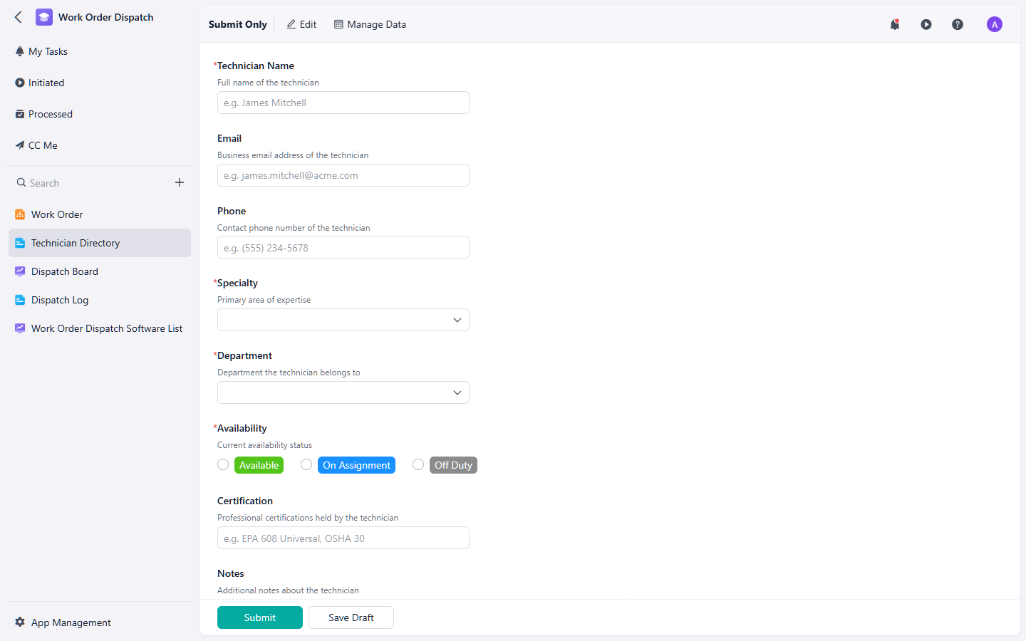
Task: Click the search magnifier icon in sidebar
Action: click(21, 182)
